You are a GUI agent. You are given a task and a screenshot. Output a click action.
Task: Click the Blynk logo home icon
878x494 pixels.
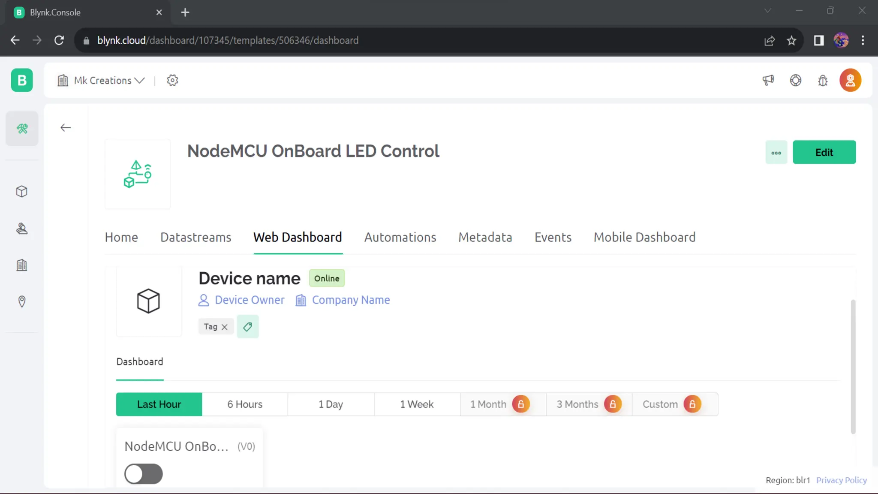[22, 80]
